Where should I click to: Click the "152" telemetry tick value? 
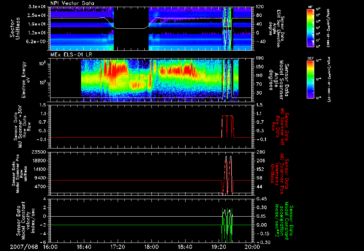click(260, 169)
